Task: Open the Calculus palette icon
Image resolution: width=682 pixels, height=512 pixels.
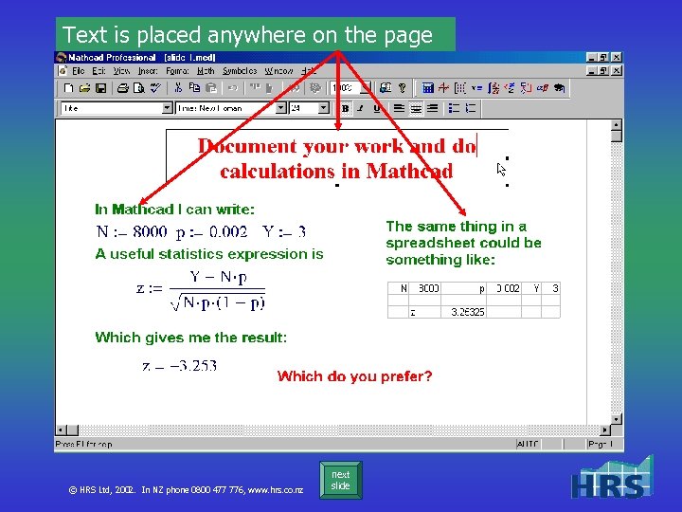Action: coord(494,88)
